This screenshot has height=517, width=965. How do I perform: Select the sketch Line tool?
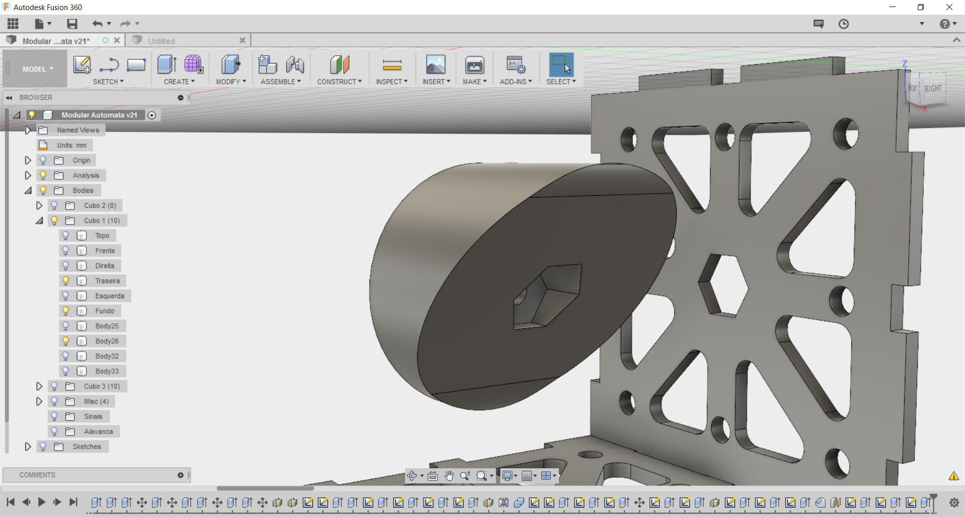[x=109, y=65]
